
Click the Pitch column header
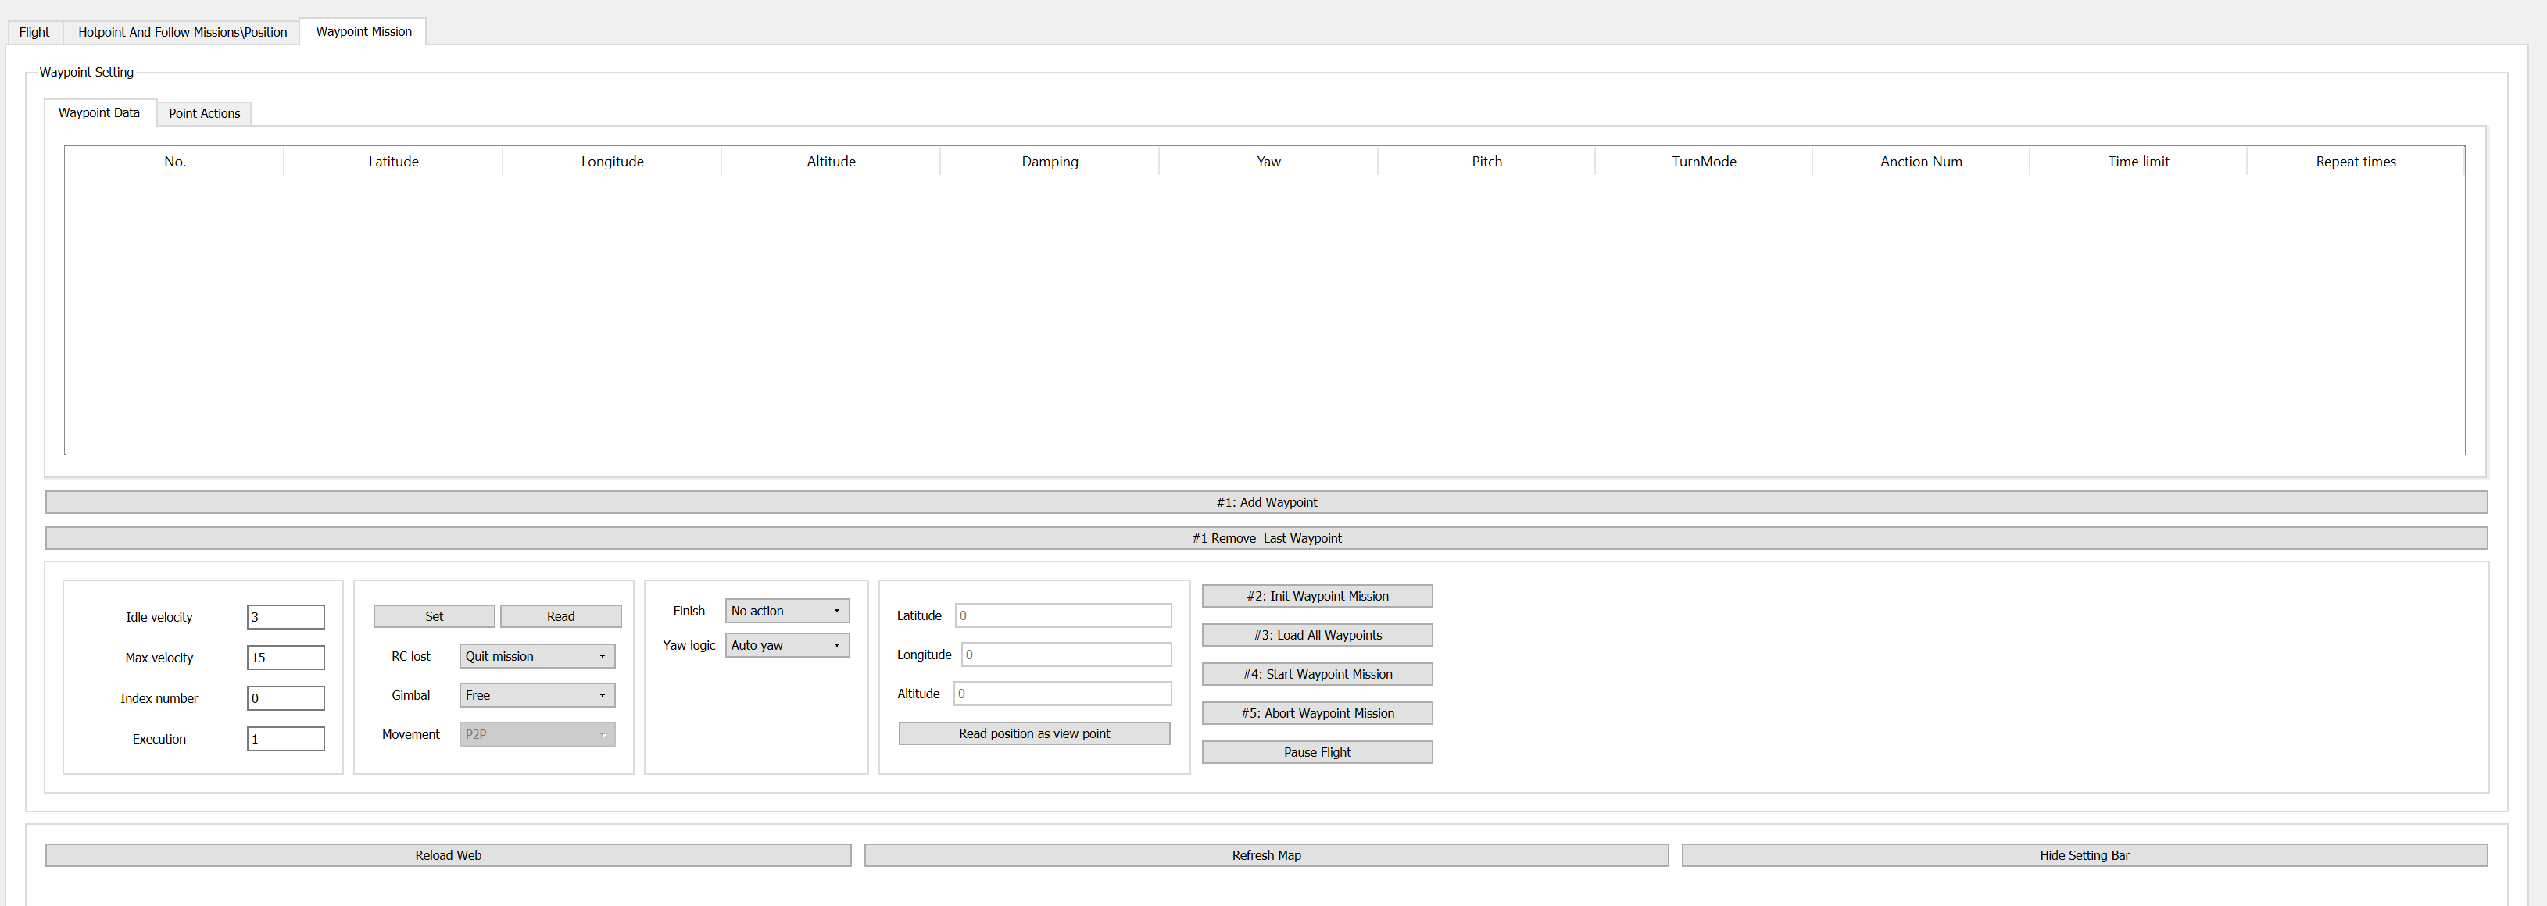[1486, 161]
